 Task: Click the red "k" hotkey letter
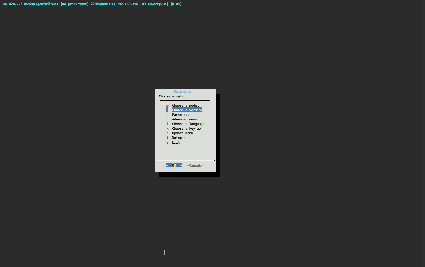point(168,129)
